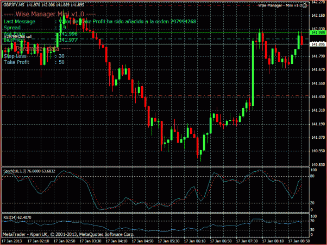Select the 'Spread' label
The width and height of the screenshot is (327, 245).
[12, 28]
